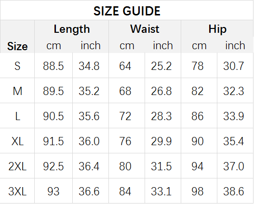Click the SIZE GUIDE title

pos(127,11)
